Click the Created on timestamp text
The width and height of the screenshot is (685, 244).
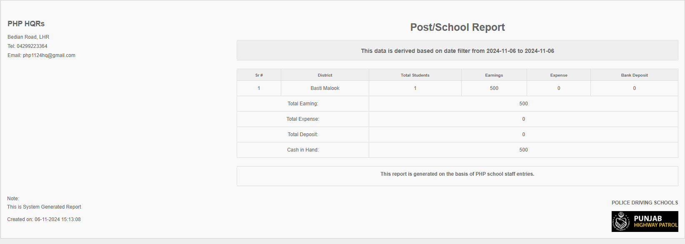[x=44, y=219]
